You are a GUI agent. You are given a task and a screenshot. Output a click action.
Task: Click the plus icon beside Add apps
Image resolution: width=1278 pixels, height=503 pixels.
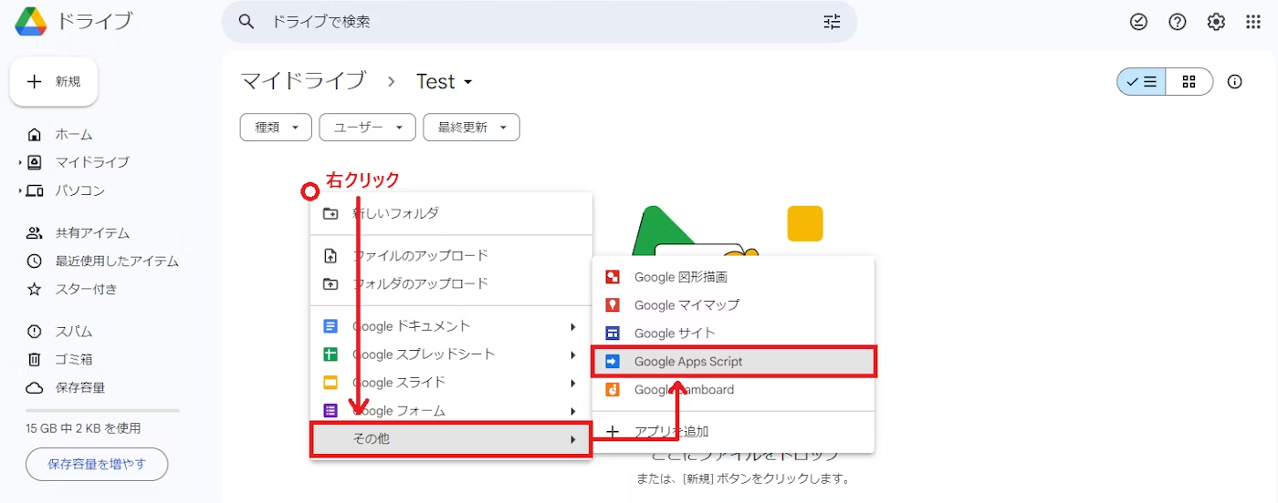(613, 432)
